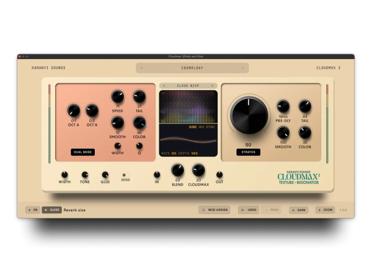
Task: Click the LFO DEPTH 14% value
Action: 195,153
